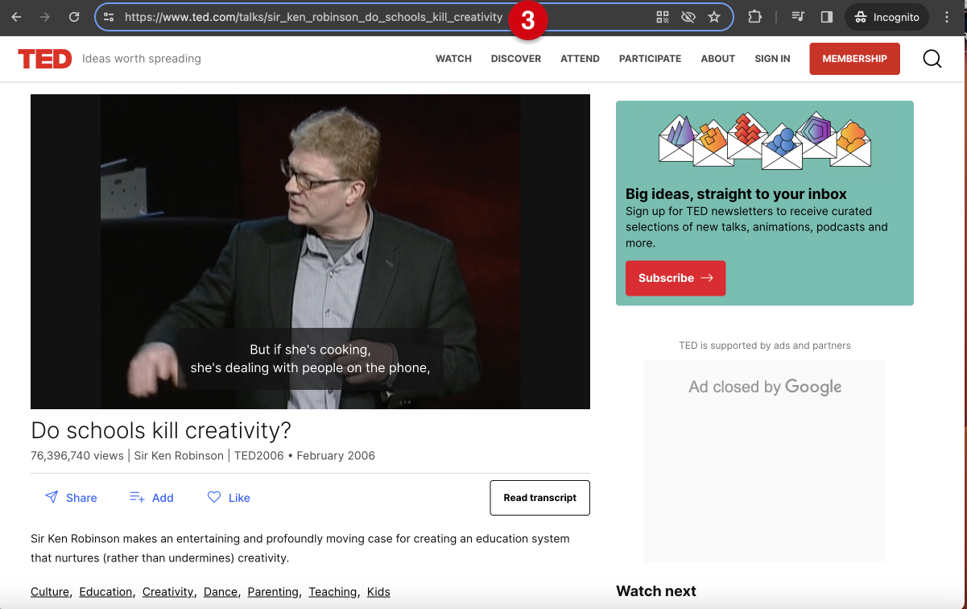Click the envelopes illustration in newsletter card

pyautogui.click(x=765, y=140)
